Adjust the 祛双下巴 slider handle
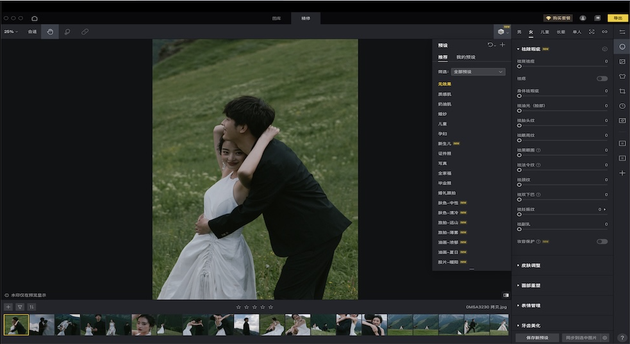630x344 pixels. click(519, 199)
